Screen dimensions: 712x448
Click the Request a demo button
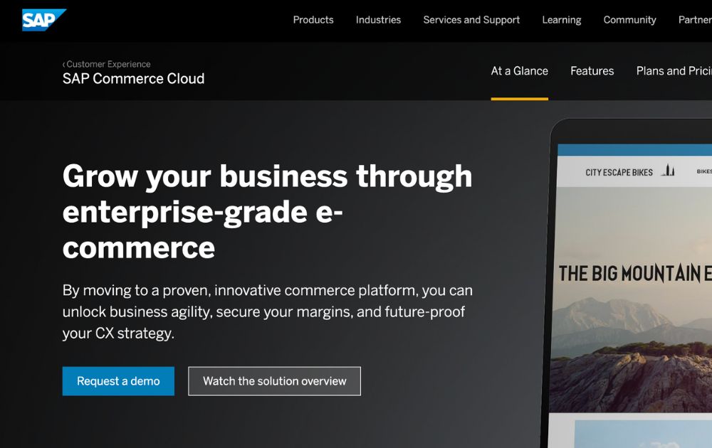pos(118,381)
